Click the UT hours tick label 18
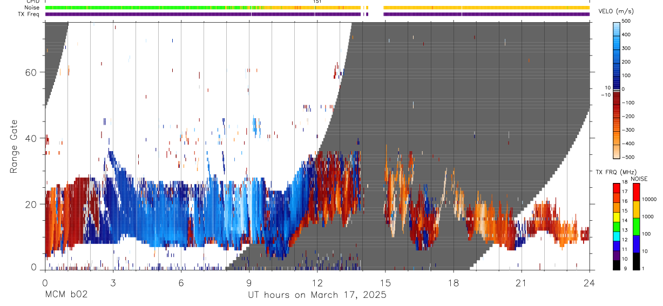Image resolution: width=663 pixels, height=306 pixels. click(x=453, y=282)
